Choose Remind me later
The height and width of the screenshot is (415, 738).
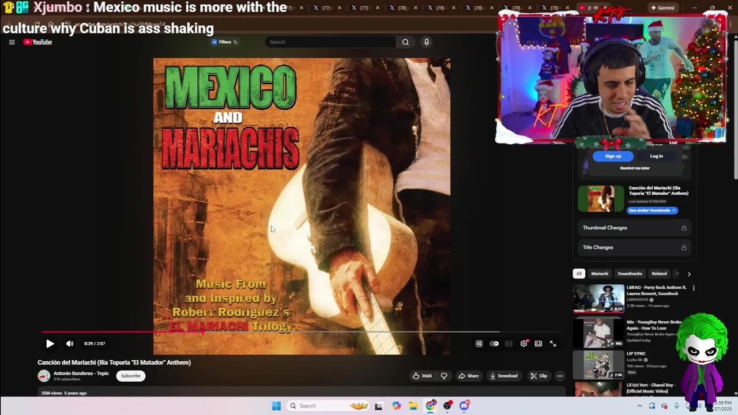click(x=635, y=168)
